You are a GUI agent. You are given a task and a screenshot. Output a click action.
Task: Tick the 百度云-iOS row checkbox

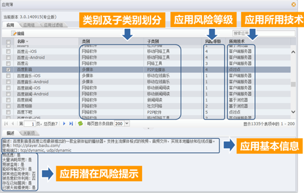tap(8, 51)
